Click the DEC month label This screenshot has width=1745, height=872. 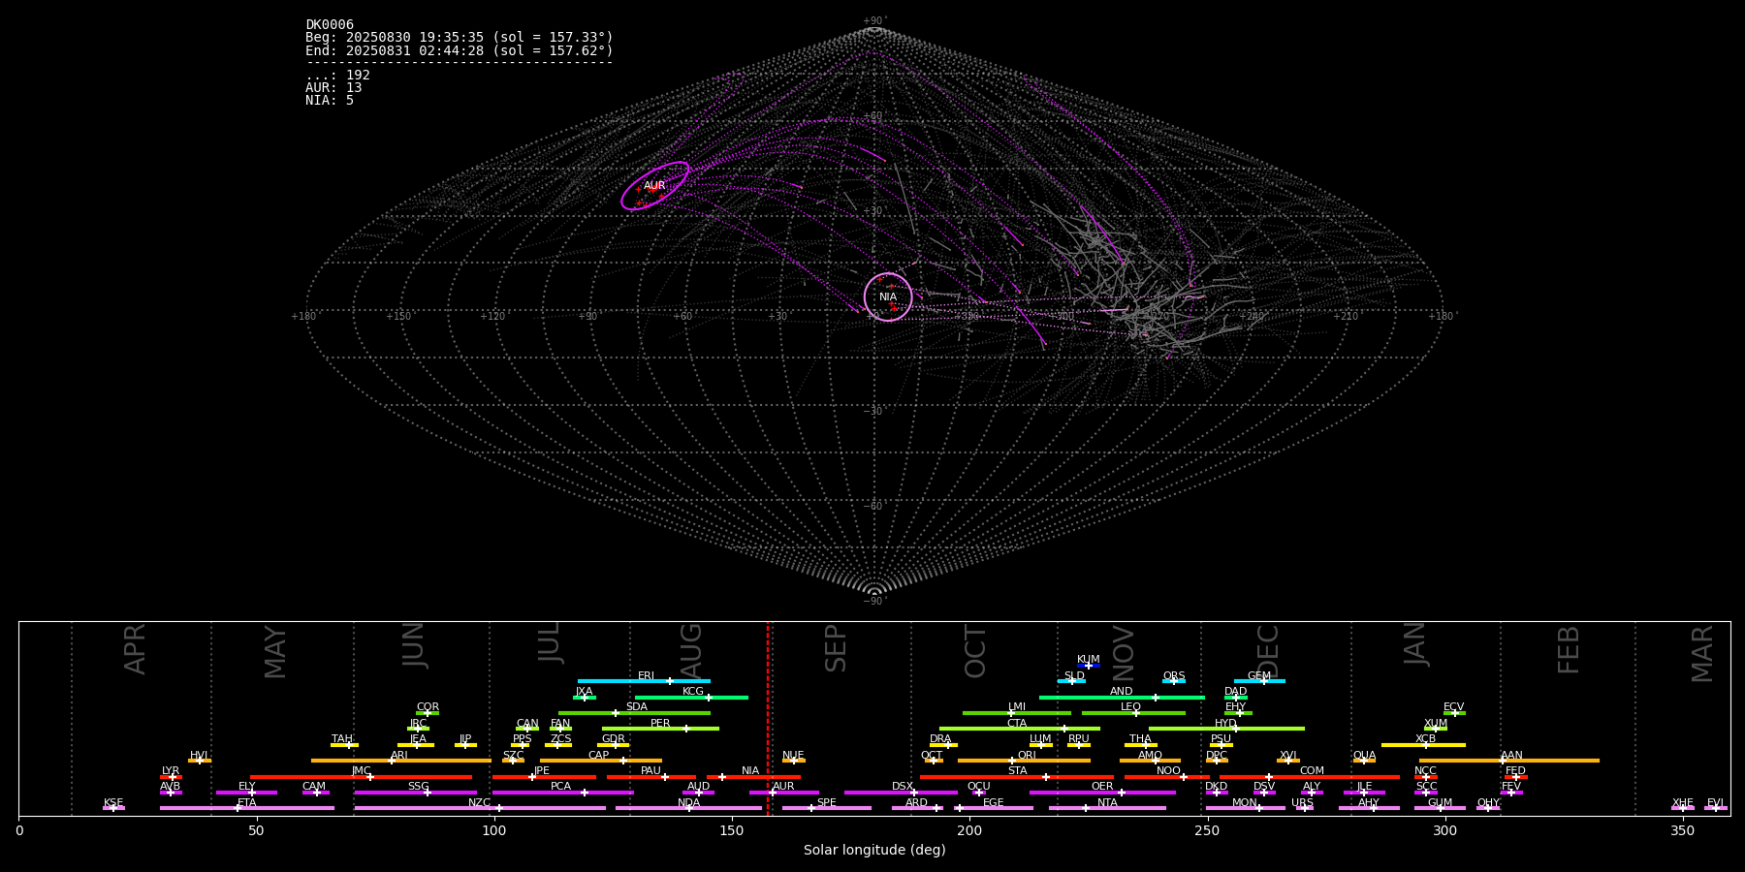click(x=1268, y=649)
